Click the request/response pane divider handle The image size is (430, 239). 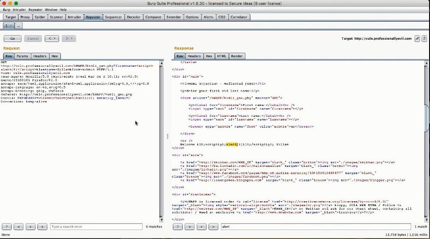[x=167, y=136]
